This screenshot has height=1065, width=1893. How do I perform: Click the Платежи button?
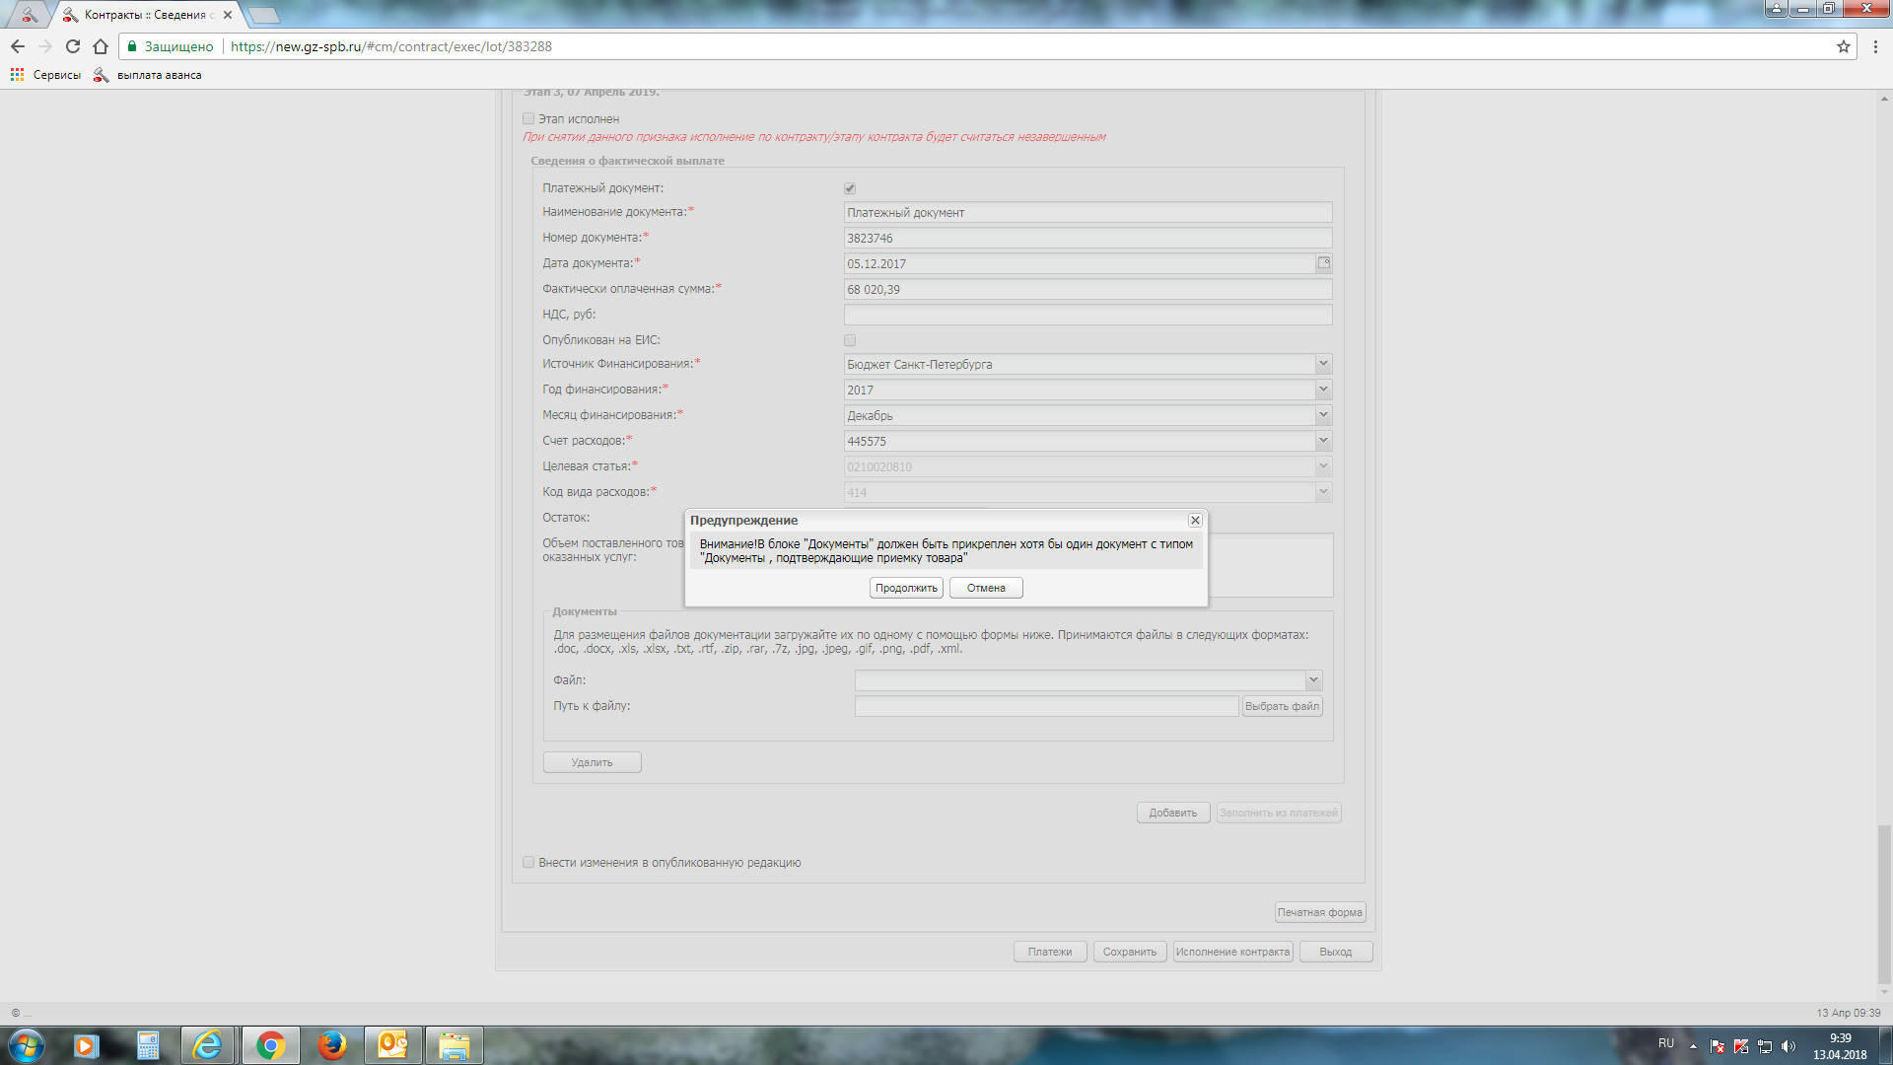coord(1050,952)
